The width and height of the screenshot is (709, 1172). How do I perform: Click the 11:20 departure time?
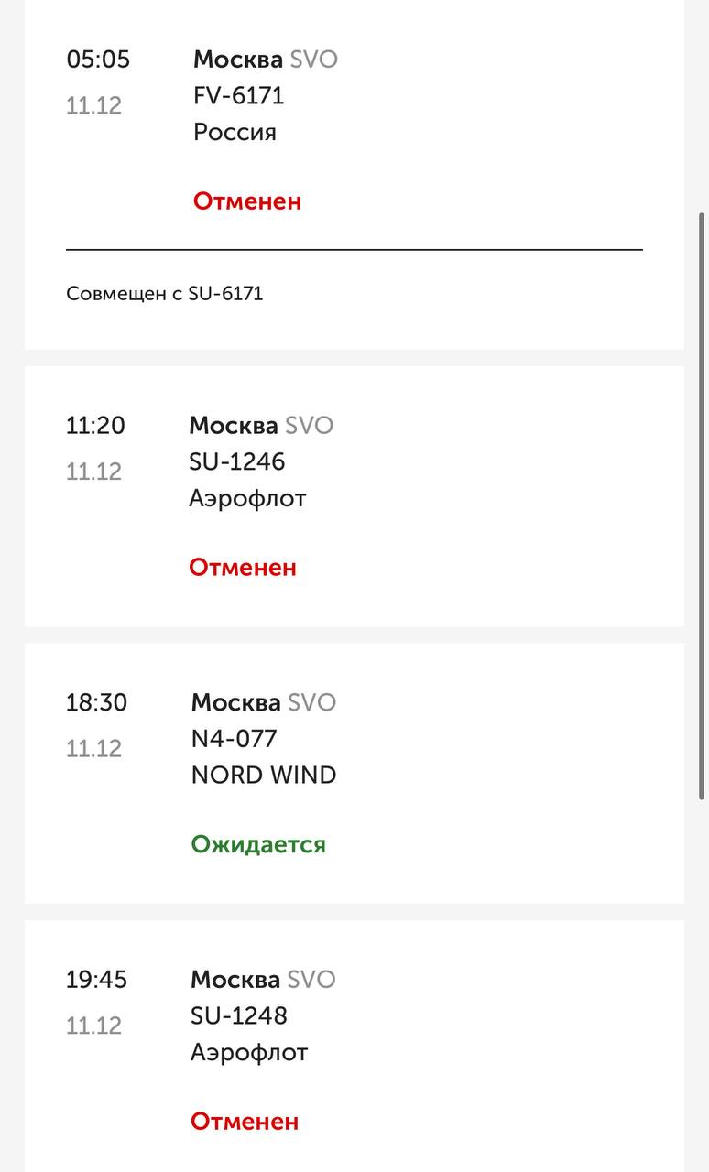95,426
